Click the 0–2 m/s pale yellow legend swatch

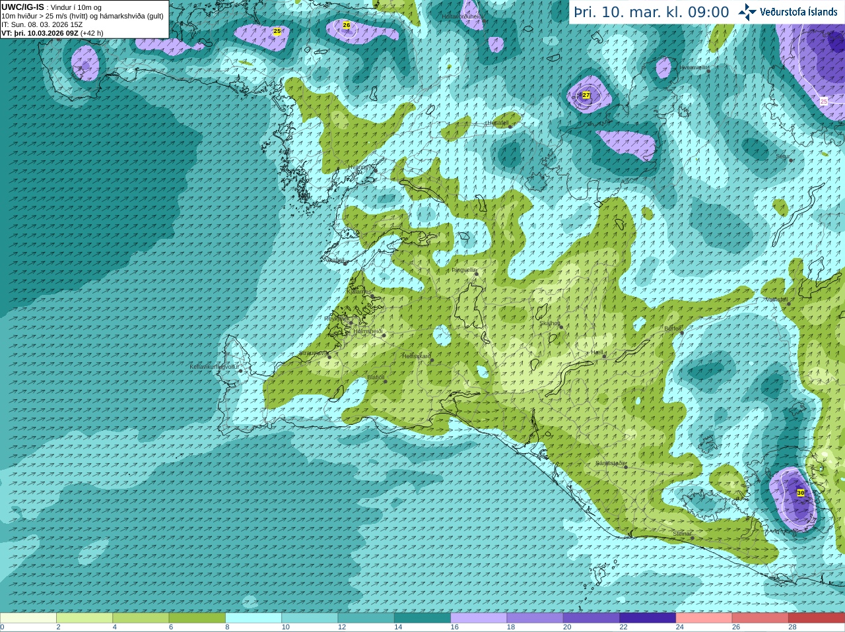[x=28, y=618]
